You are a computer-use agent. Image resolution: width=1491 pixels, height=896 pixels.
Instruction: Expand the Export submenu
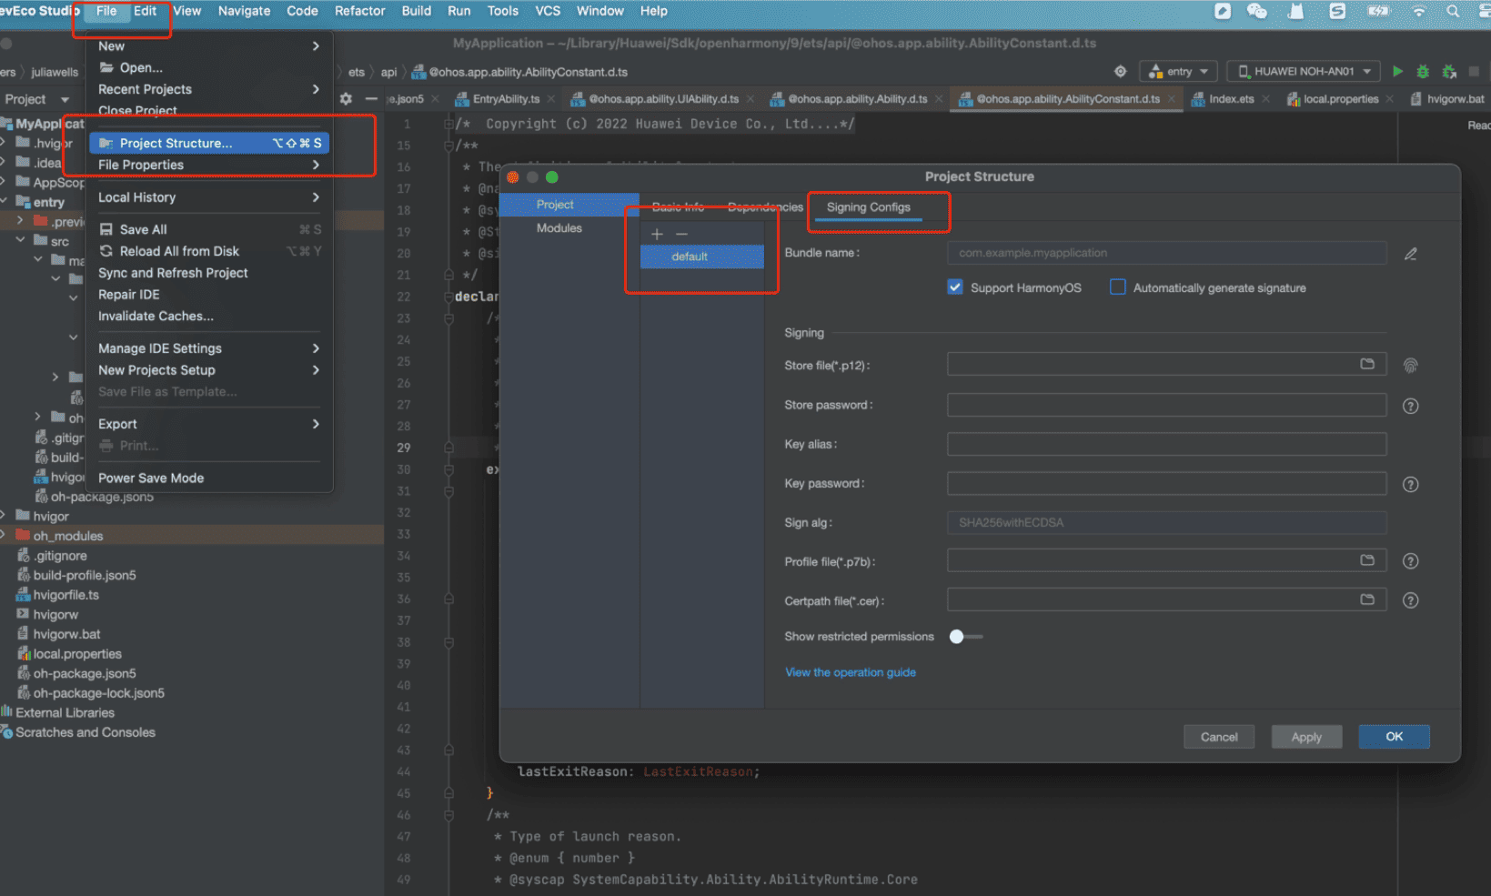[x=209, y=424]
